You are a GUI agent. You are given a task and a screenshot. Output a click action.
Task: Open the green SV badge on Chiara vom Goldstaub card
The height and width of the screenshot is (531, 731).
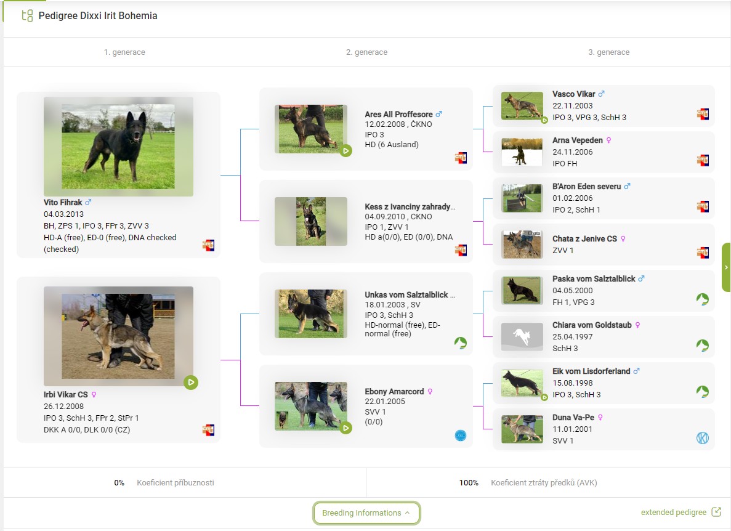pos(703,345)
